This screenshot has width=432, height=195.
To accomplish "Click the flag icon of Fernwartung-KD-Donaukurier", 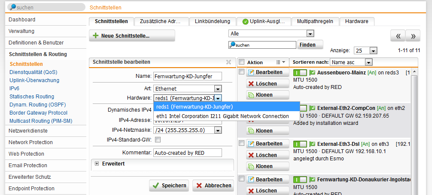I will pos(312,180).
